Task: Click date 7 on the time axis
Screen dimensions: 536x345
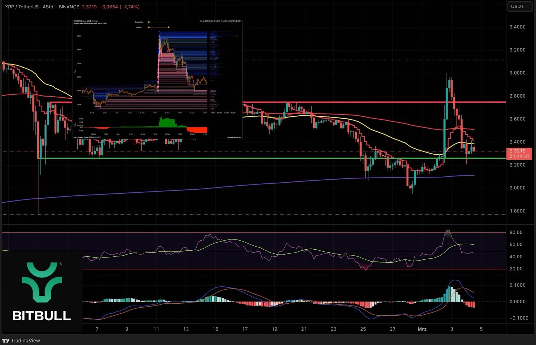Action: pyautogui.click(x=97, y=329)
